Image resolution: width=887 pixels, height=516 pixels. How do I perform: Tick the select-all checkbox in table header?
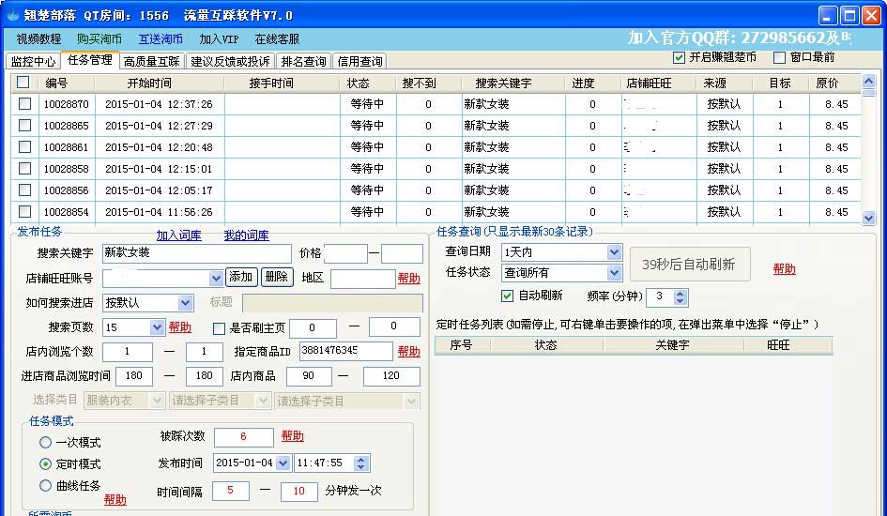pyautogui.click(x=23, y=83)
